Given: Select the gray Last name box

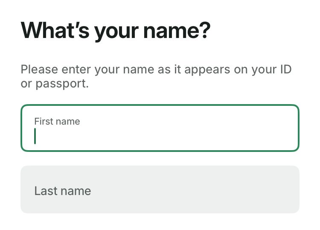Looking at the screenshot, I should [x=160, y=189].
